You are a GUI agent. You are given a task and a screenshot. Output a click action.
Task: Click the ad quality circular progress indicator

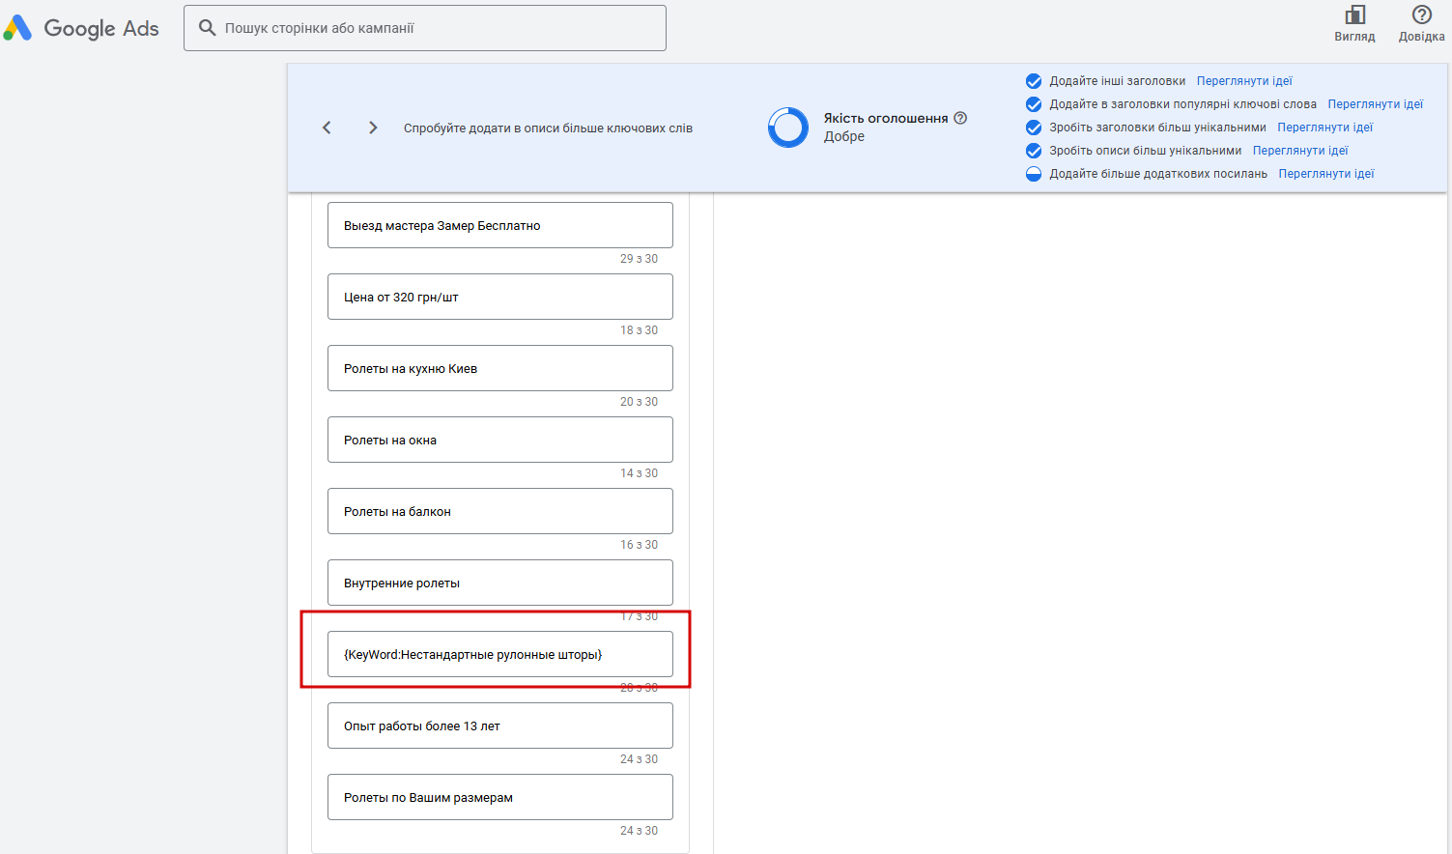(x=788, y=128)
